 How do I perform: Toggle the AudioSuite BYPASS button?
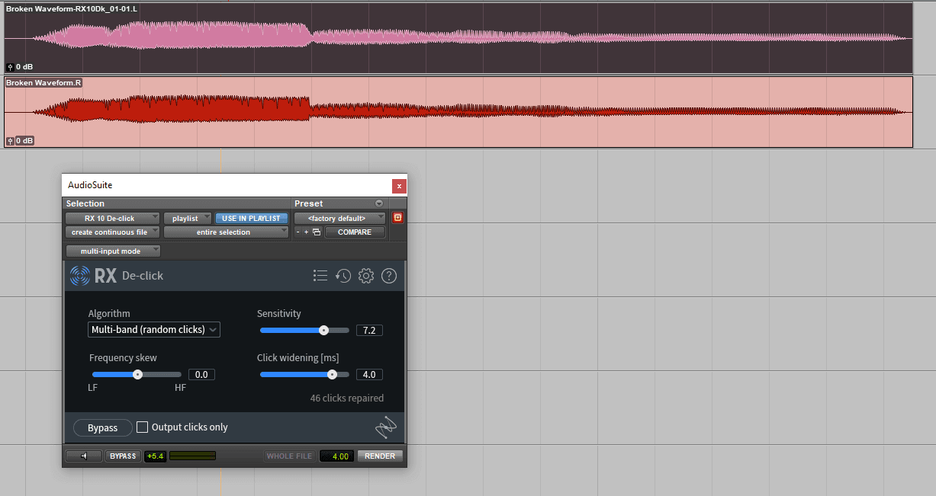(x=122, y=456)
